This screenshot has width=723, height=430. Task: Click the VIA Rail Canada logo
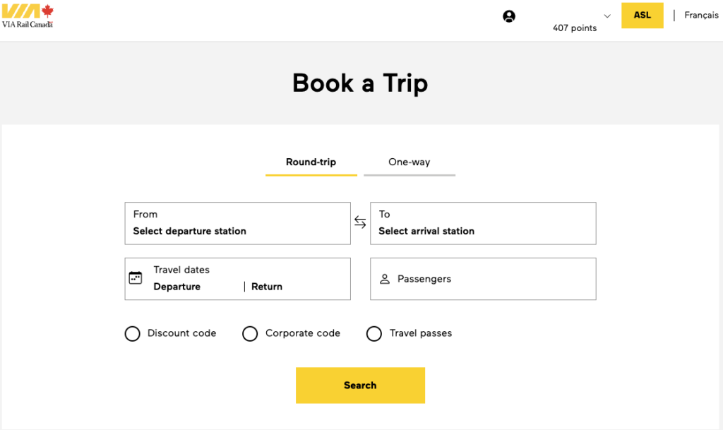(28, 16)
